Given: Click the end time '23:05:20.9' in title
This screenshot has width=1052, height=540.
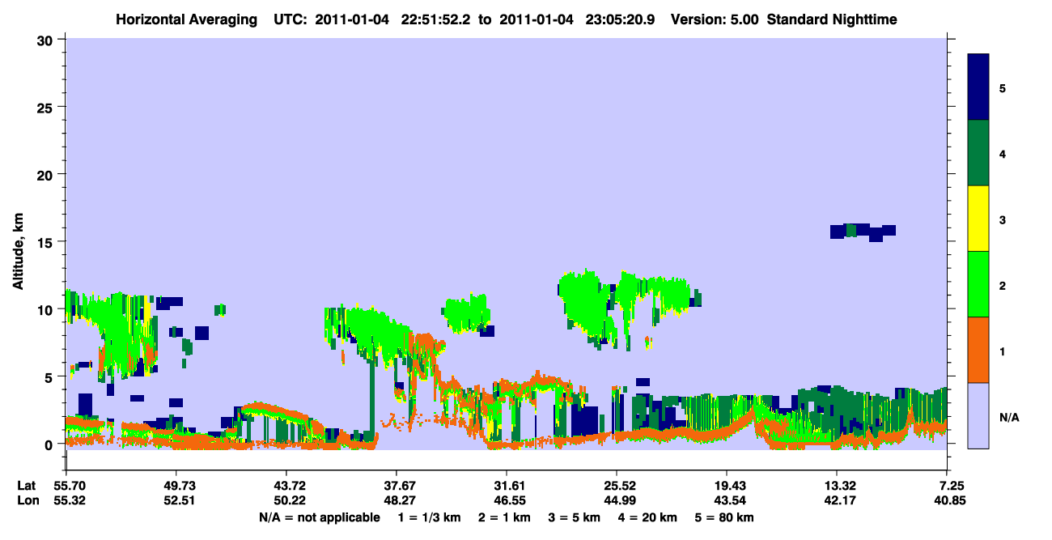Looking at the screenshot, I should click(x=620, y=19).
